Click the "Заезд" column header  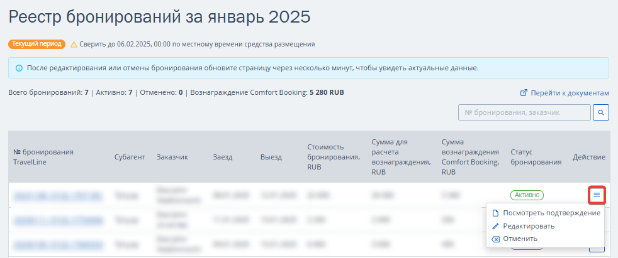223,156
